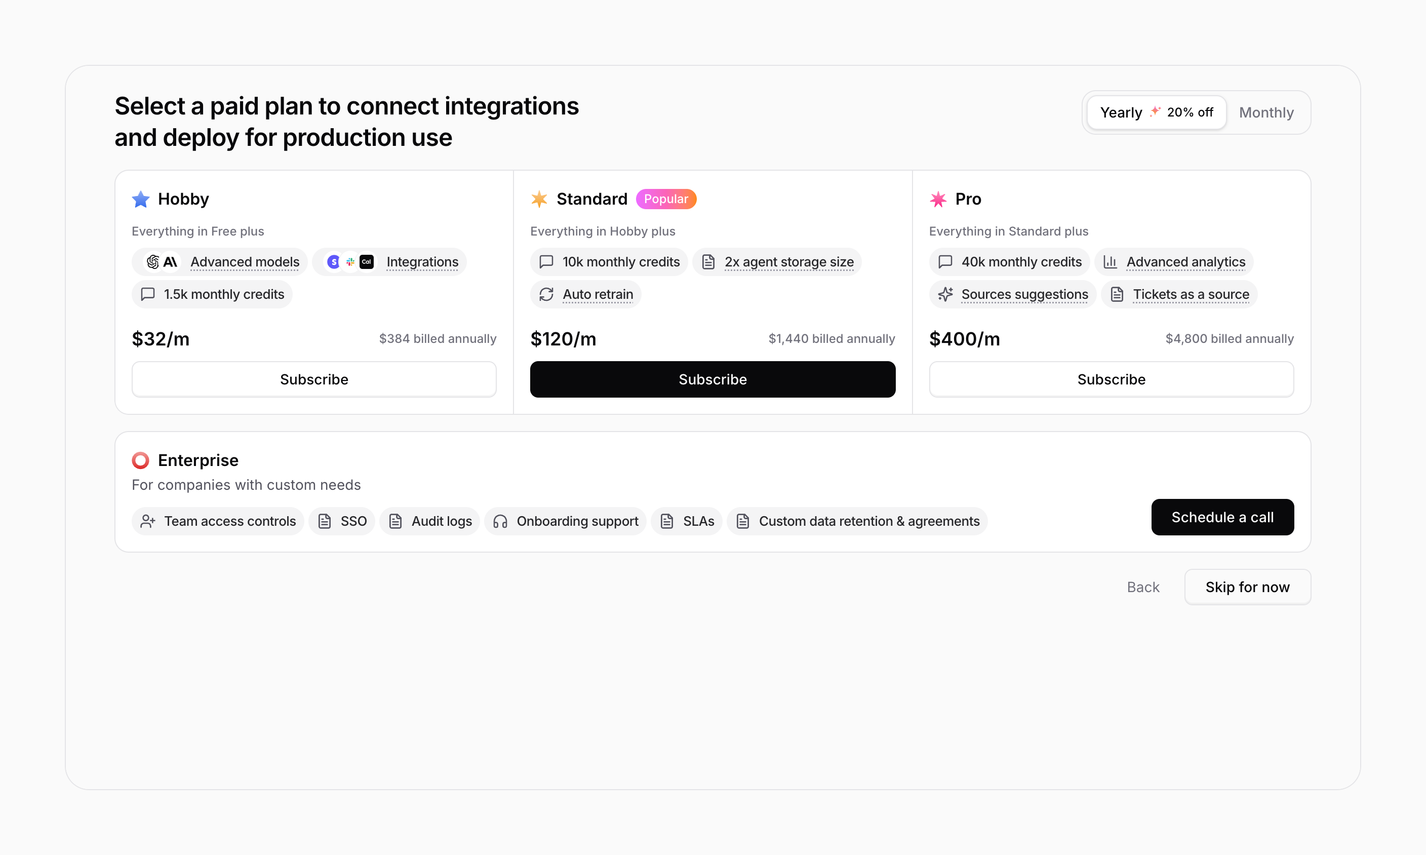Click the Popular badge on Standard
The width and height of the screenshot is (1426, 855).
pyautogui.click(x=666, y=200)
